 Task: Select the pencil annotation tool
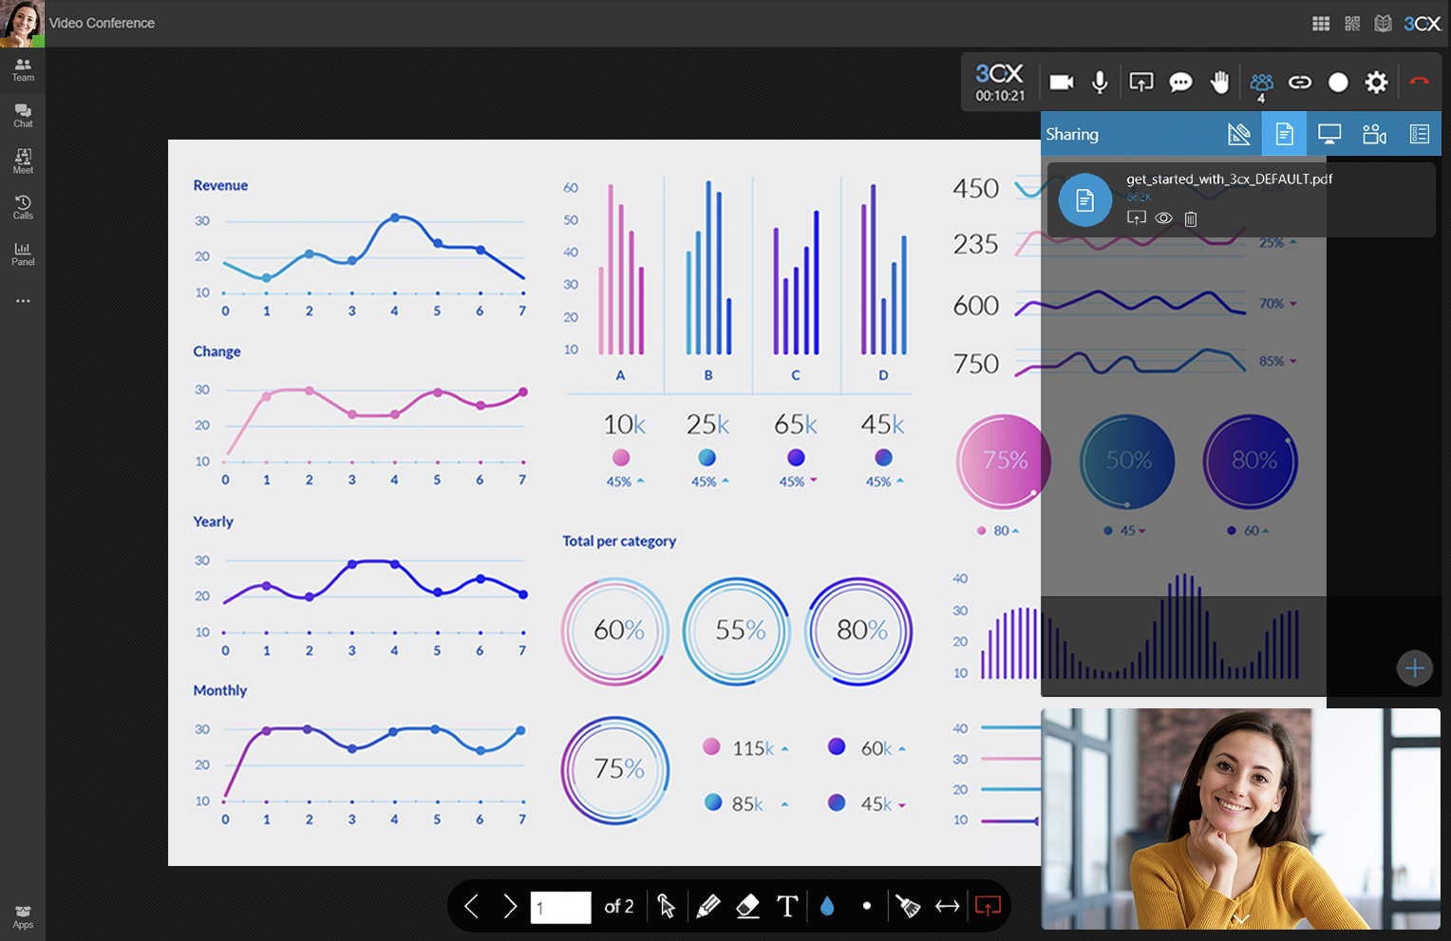click(x=709, y=906)
